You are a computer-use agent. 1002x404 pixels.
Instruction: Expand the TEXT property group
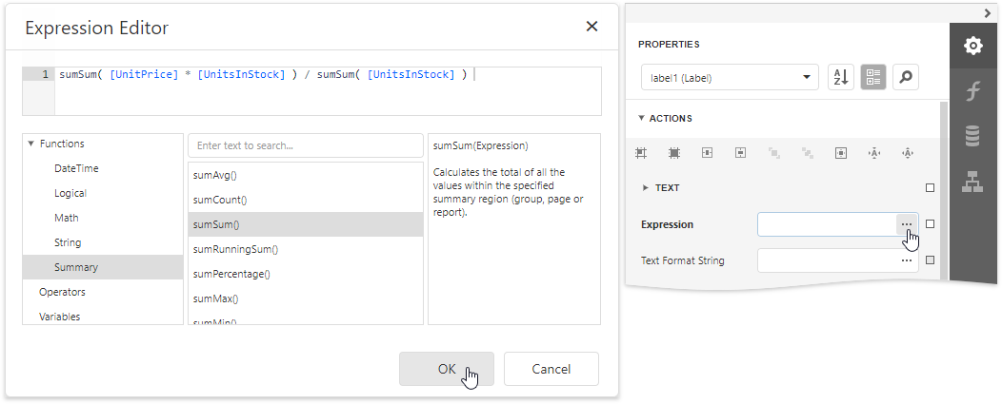(647, 188)
